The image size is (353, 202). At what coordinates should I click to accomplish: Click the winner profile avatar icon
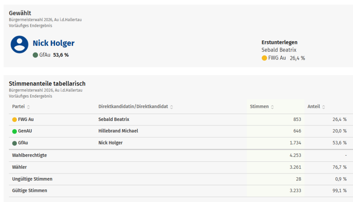(x=19, y=44)
